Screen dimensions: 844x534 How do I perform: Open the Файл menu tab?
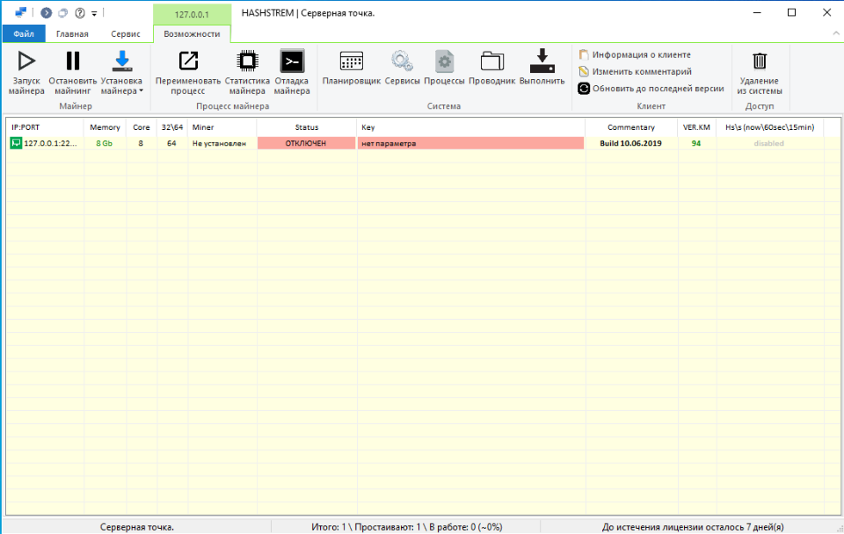24,33
